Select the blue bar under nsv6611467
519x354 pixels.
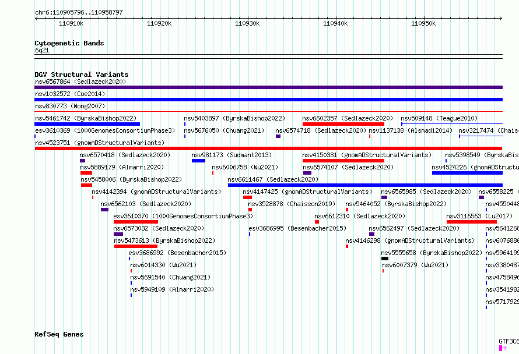point(365,185)
